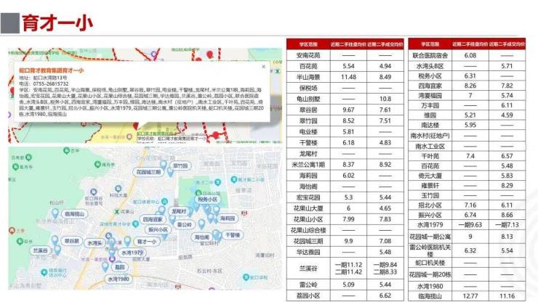This screenshot has width=538, height=302.
Task: Click the 育才一小 label on the map
Action: tap(147, 242)
